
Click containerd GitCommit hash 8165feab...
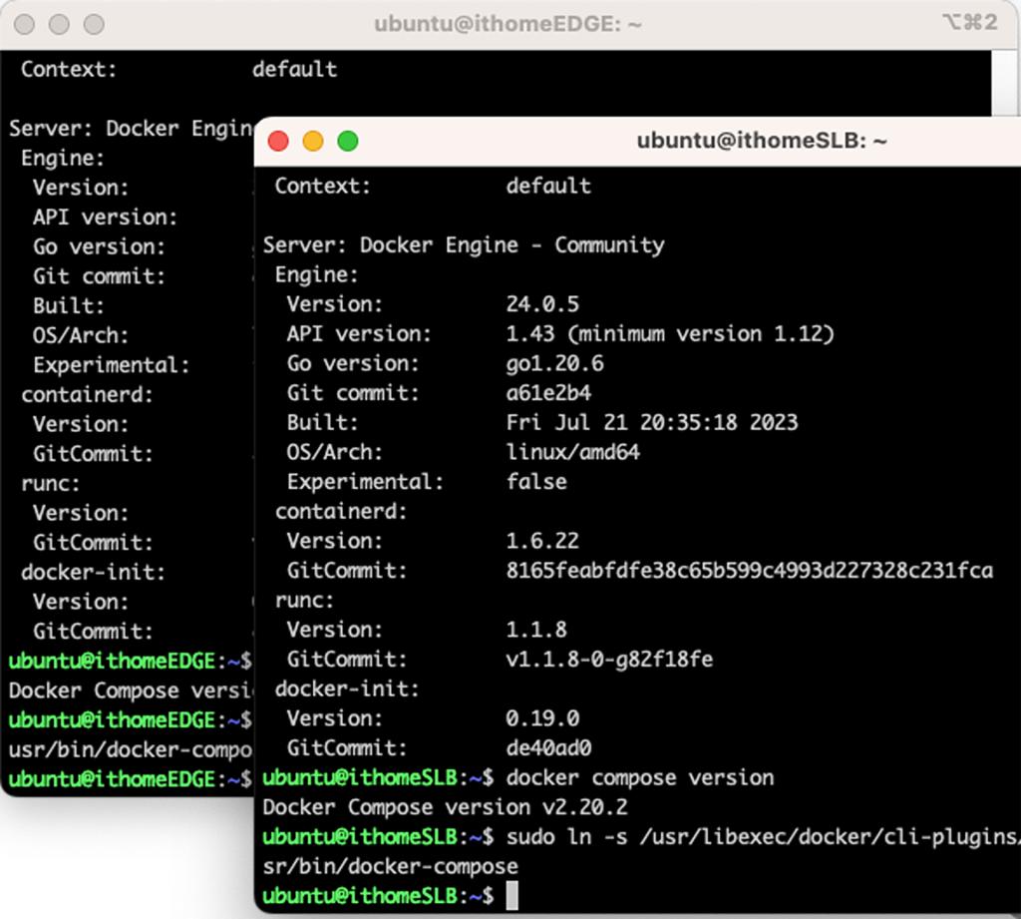click(x=750, y=571)
